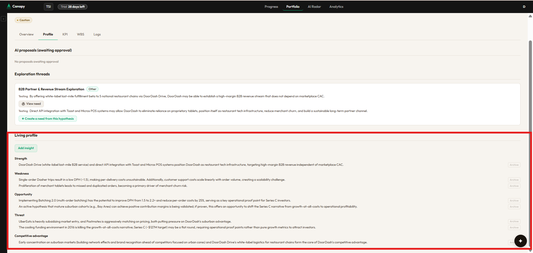Click the Early concentration on suburban markets text

coord(193,242)
